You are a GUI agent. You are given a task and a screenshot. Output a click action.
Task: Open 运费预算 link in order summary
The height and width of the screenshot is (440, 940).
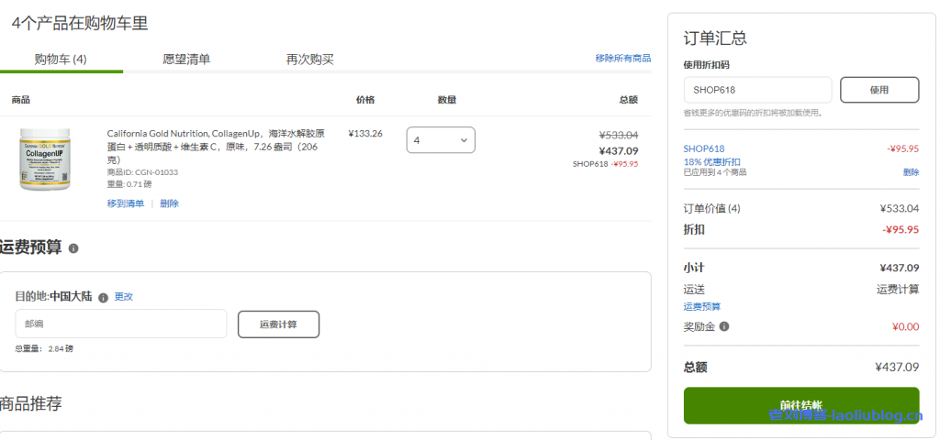701,307
